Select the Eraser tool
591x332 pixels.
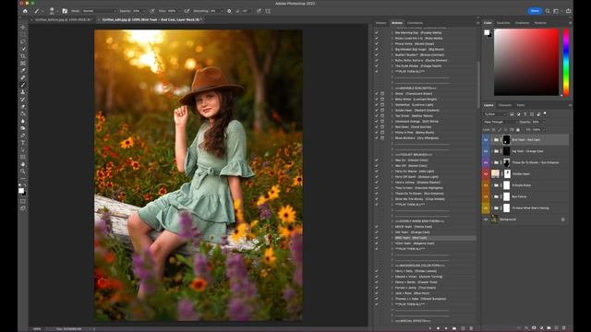(23, 107)
